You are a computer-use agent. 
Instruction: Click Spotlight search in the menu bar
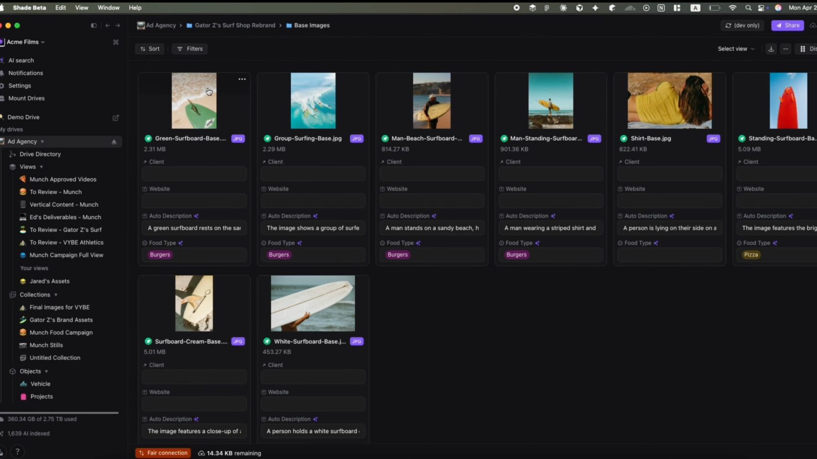click(x=748, y=8)
